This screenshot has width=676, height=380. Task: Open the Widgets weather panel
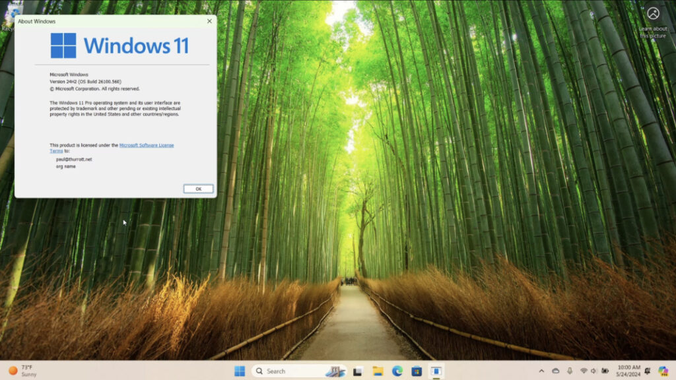click(21, 371)
